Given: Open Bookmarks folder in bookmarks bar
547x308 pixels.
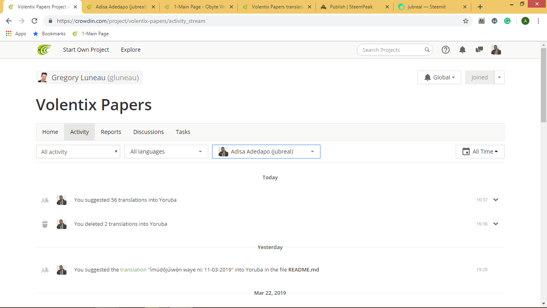Looking at the screenshot, I should point(49,34).
